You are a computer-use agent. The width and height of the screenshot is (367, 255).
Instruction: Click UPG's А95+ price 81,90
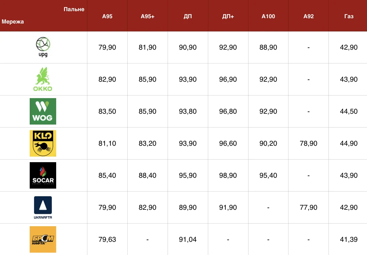148,47
